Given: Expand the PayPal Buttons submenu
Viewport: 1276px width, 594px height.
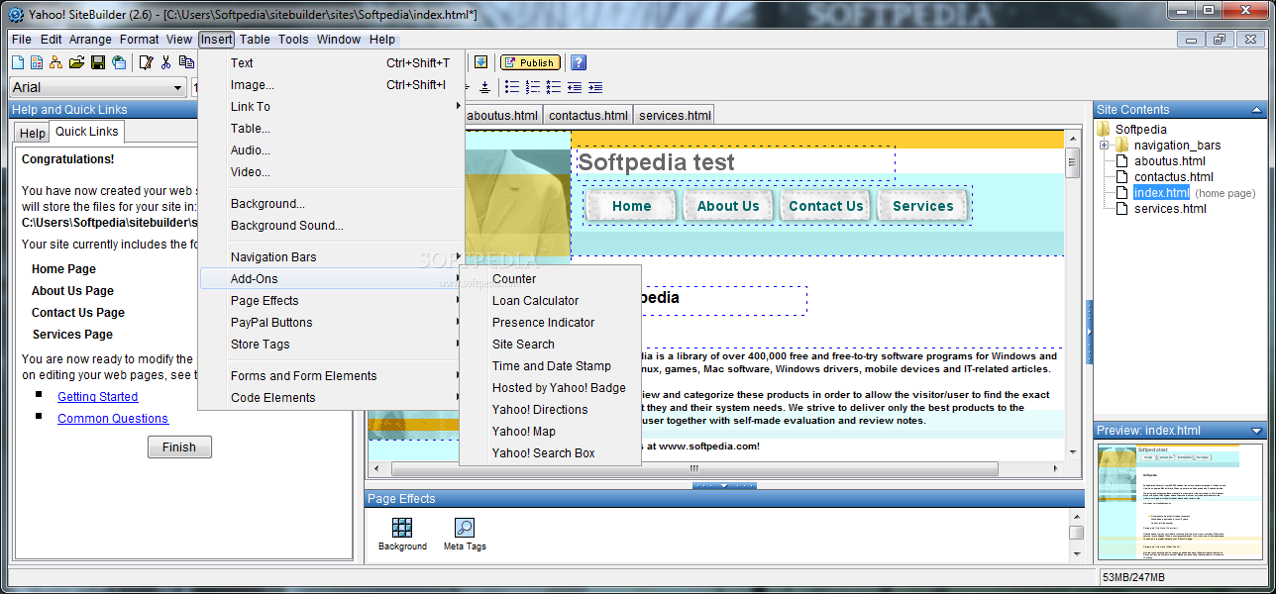Looking at the screenshot, I should tap(331, 322).
